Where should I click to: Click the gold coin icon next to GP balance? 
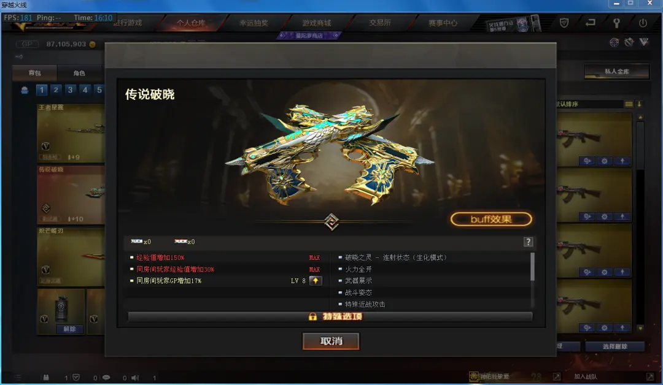(x=92, y=44)
